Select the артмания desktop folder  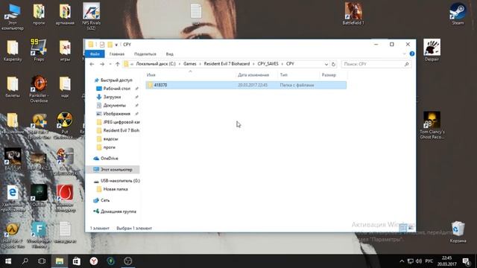click(x=65, y=13)
